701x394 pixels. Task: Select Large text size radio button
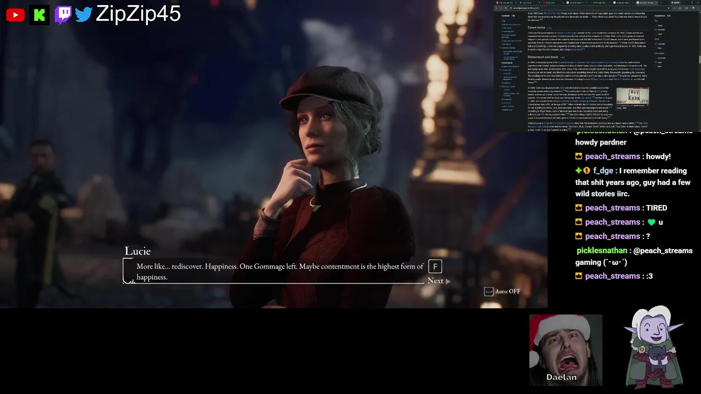click(656, 34)
